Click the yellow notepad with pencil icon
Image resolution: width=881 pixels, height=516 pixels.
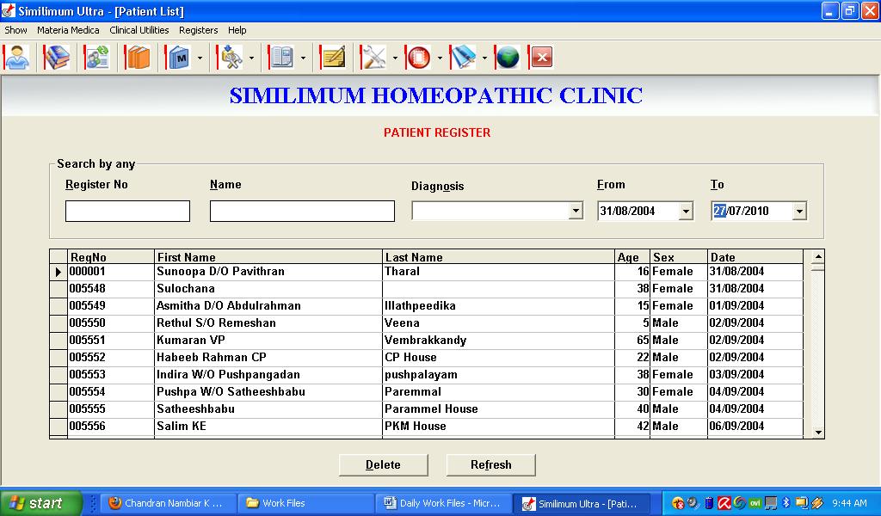coord(332,58)
